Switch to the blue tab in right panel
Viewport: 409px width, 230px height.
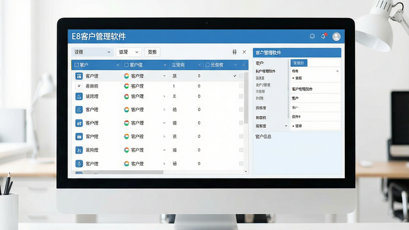(299, 63)
